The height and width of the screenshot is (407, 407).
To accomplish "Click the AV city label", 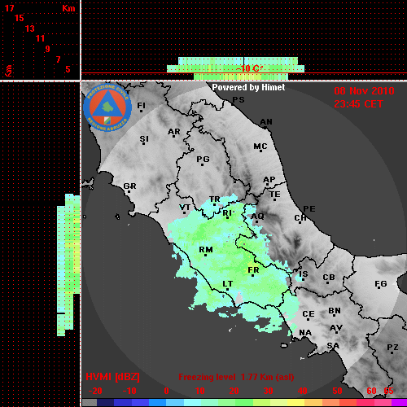I will click(336, 328).
